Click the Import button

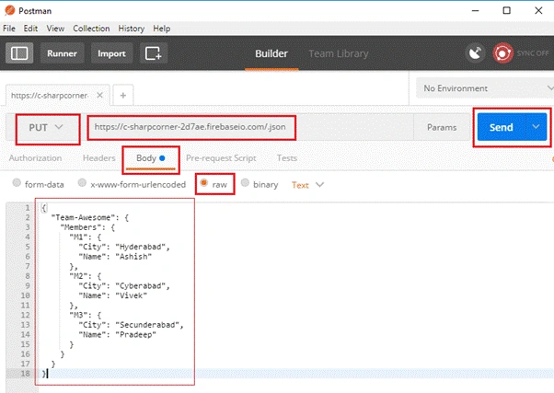click(111, 53)
